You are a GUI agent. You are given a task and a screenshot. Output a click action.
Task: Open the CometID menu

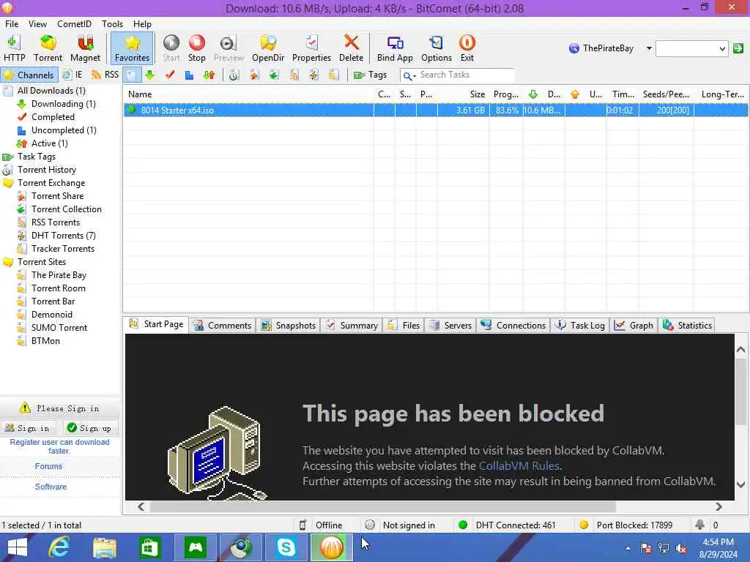(x=74, y=24)
